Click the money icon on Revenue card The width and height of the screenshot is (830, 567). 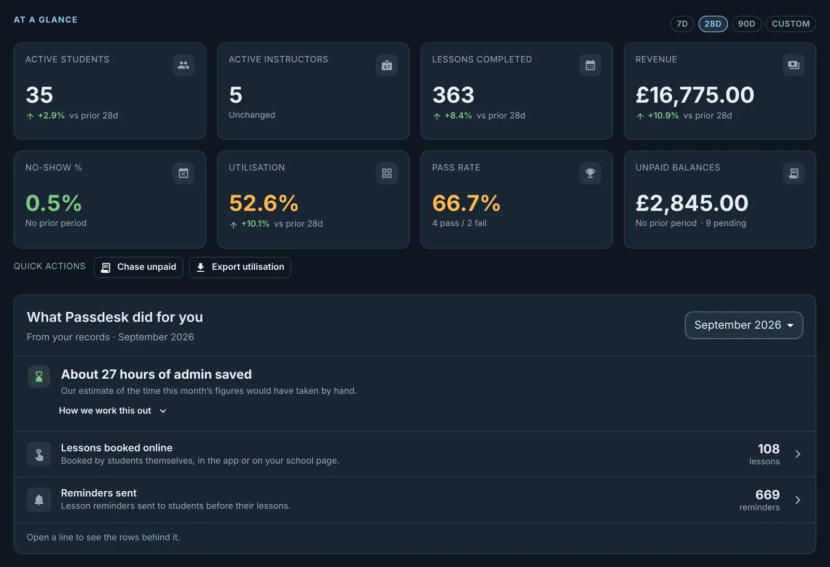[x=794, y=65]
